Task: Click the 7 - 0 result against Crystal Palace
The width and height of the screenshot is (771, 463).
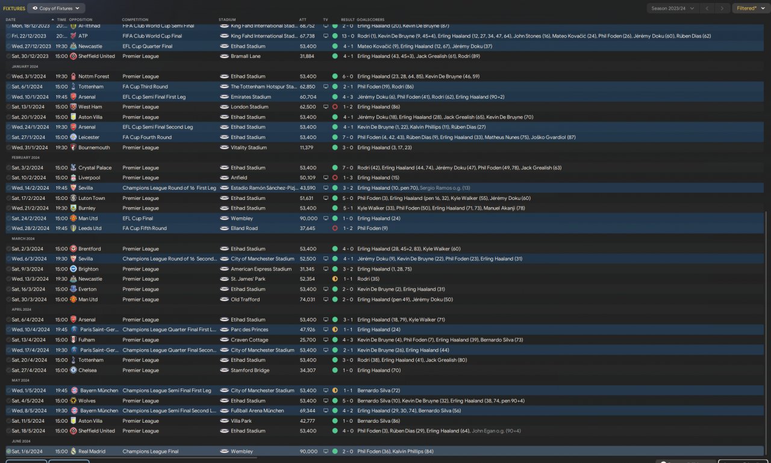Action: 347,168
